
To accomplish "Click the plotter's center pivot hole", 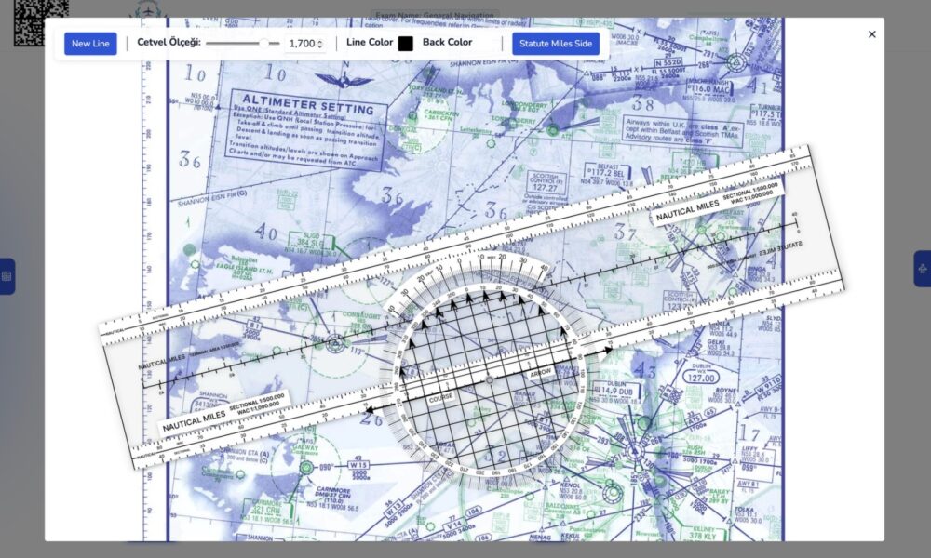I will (490, 379).
